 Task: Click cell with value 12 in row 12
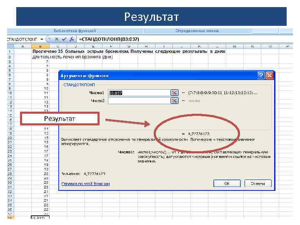40,102
